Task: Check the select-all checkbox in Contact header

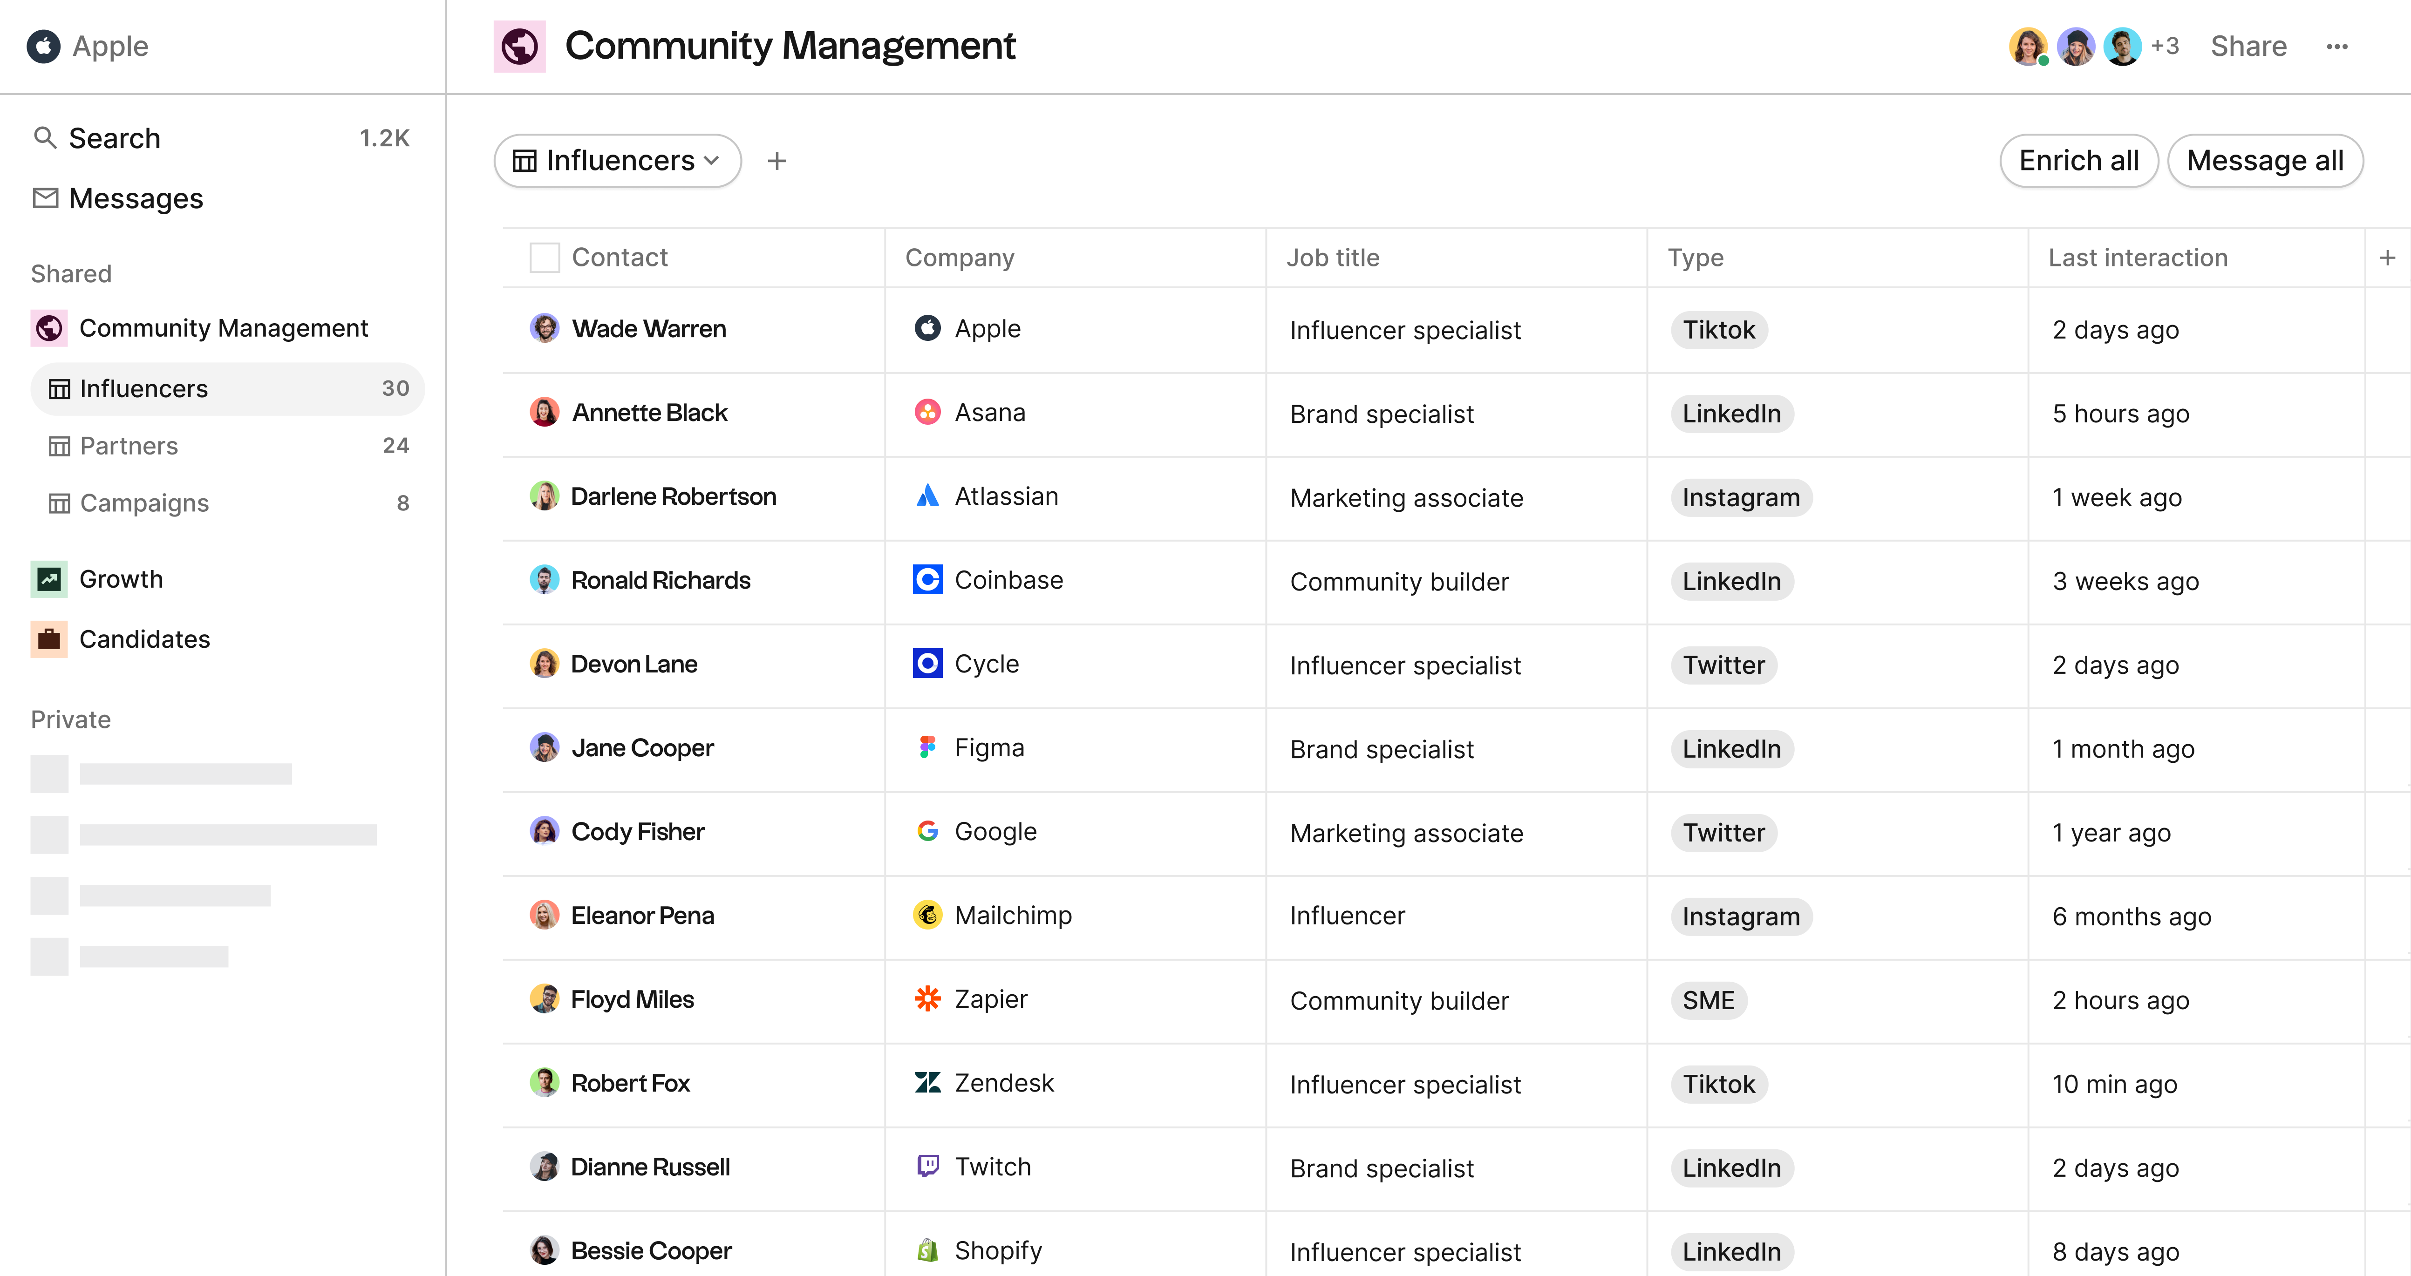Action: pos(544,256)
